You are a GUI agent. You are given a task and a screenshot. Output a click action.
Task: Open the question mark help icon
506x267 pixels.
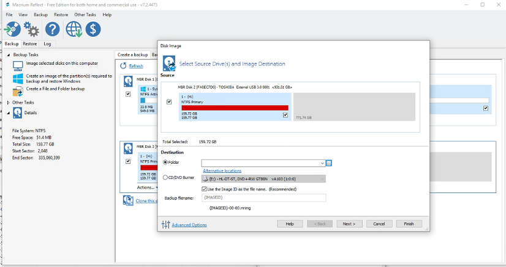(52, 29)
